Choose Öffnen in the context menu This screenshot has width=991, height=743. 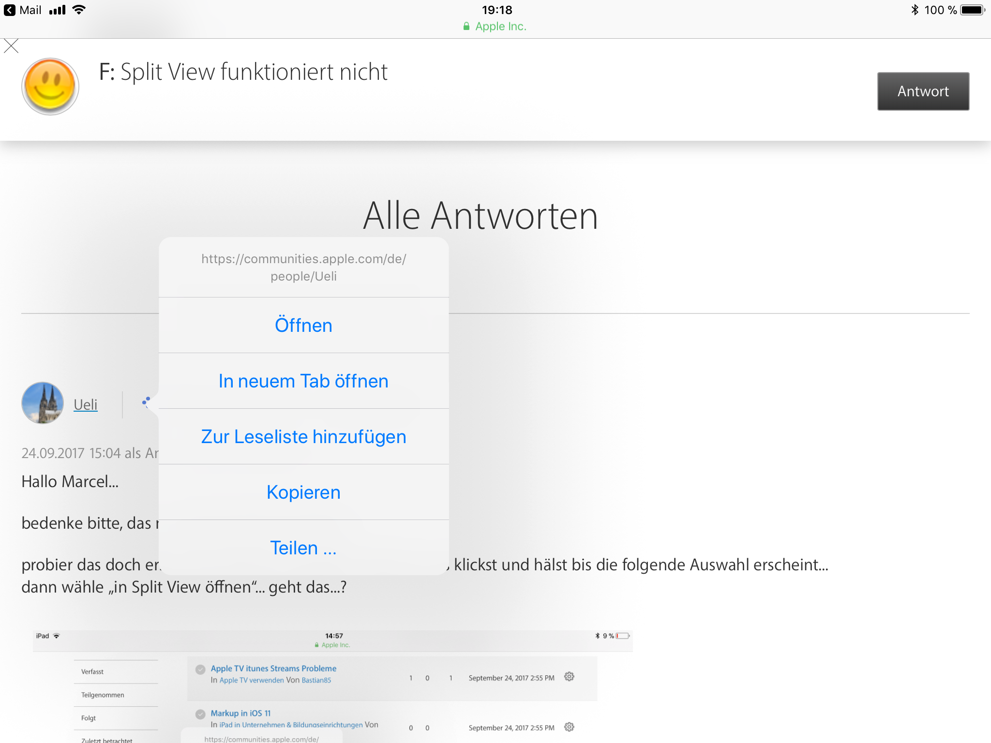click(x=303, y=326)
